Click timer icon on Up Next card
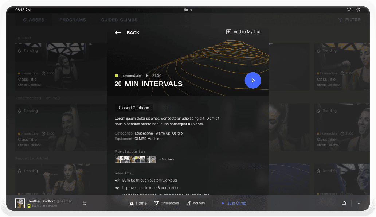 pos(43,73)
